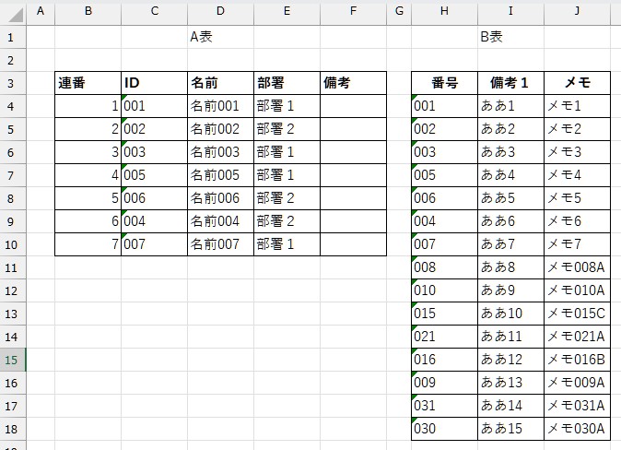
Task: Click the select-all corner of the grid
Action: 12,12
